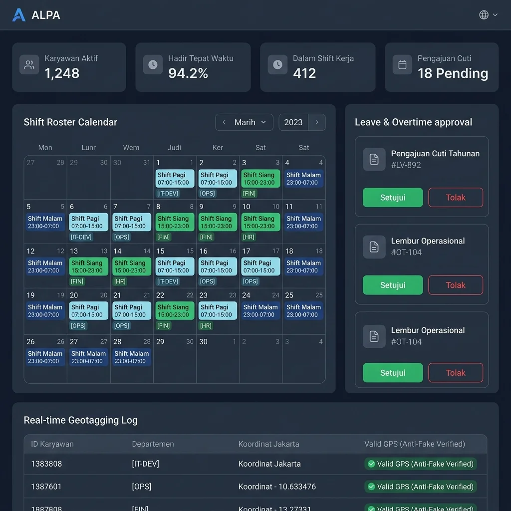The image size is (511, 511).
Task: Click the "Judi" weekday header
Action: 174,148
